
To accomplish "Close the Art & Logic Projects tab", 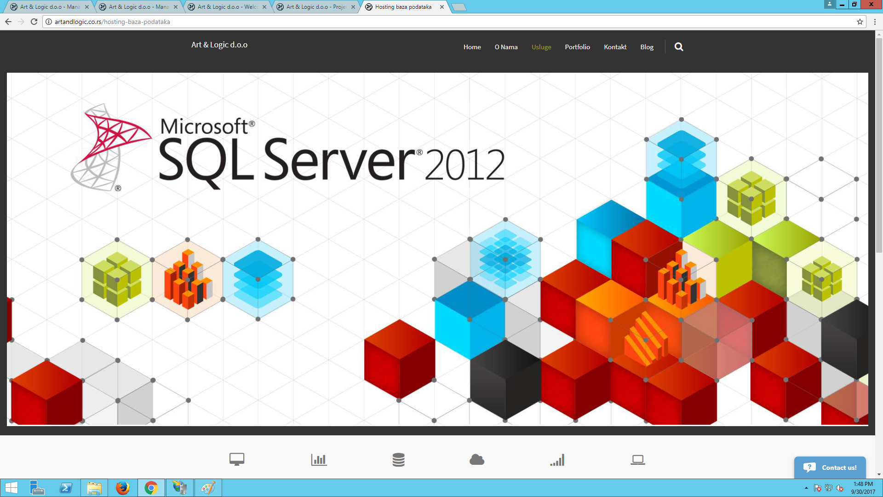I will (x=353, y=7).
